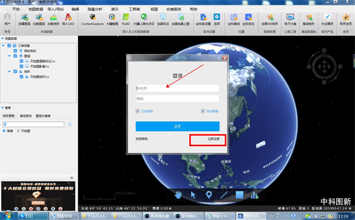Click the 密码 password input field
355x220 pixels.
[177, 99]
